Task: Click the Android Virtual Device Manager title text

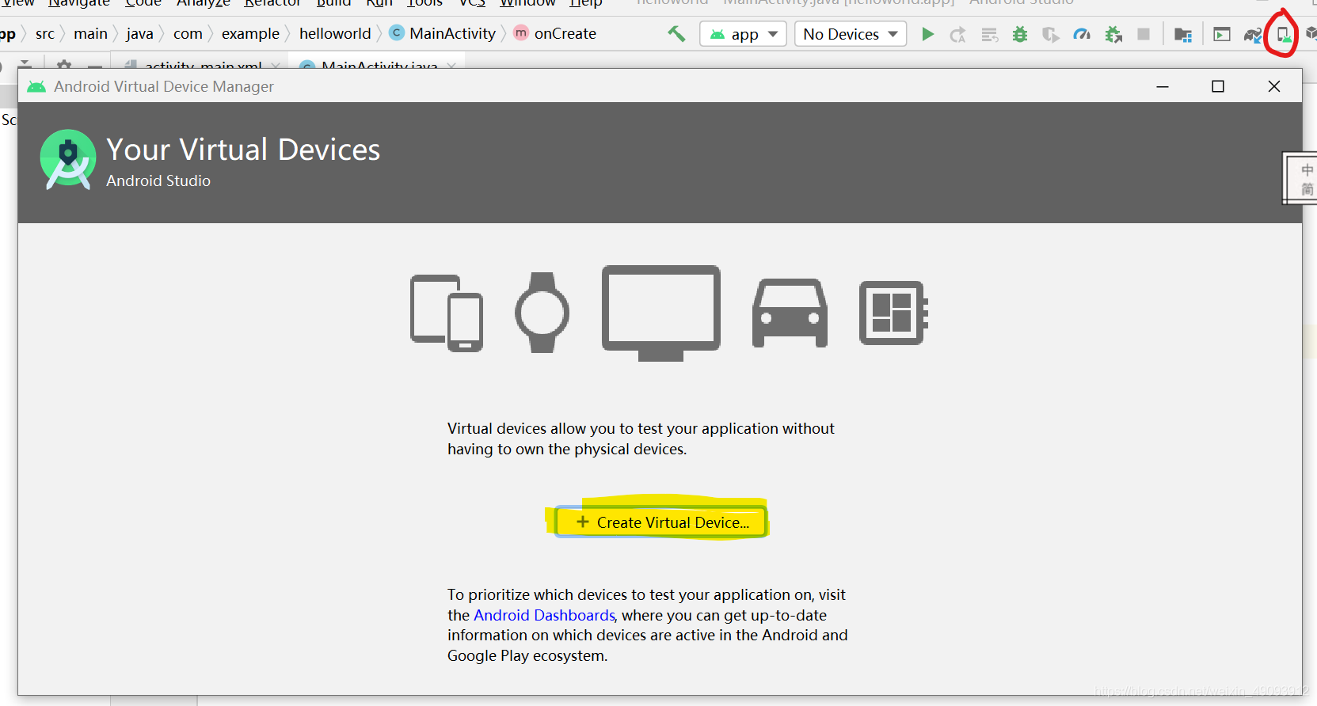Action: (164, 86)
